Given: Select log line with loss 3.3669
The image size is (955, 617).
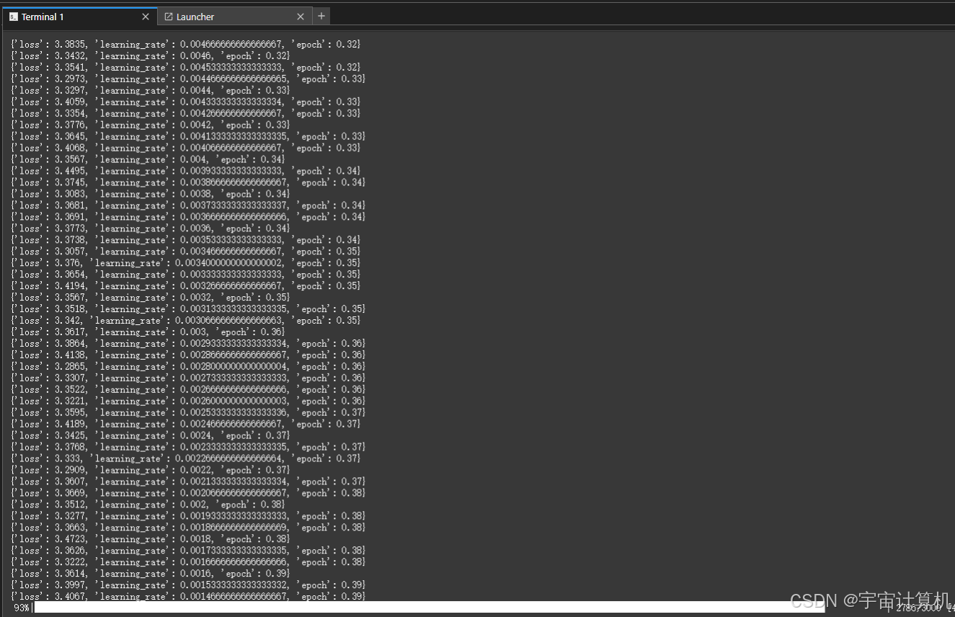Looking at the screenshot, I should click(189, 494).
